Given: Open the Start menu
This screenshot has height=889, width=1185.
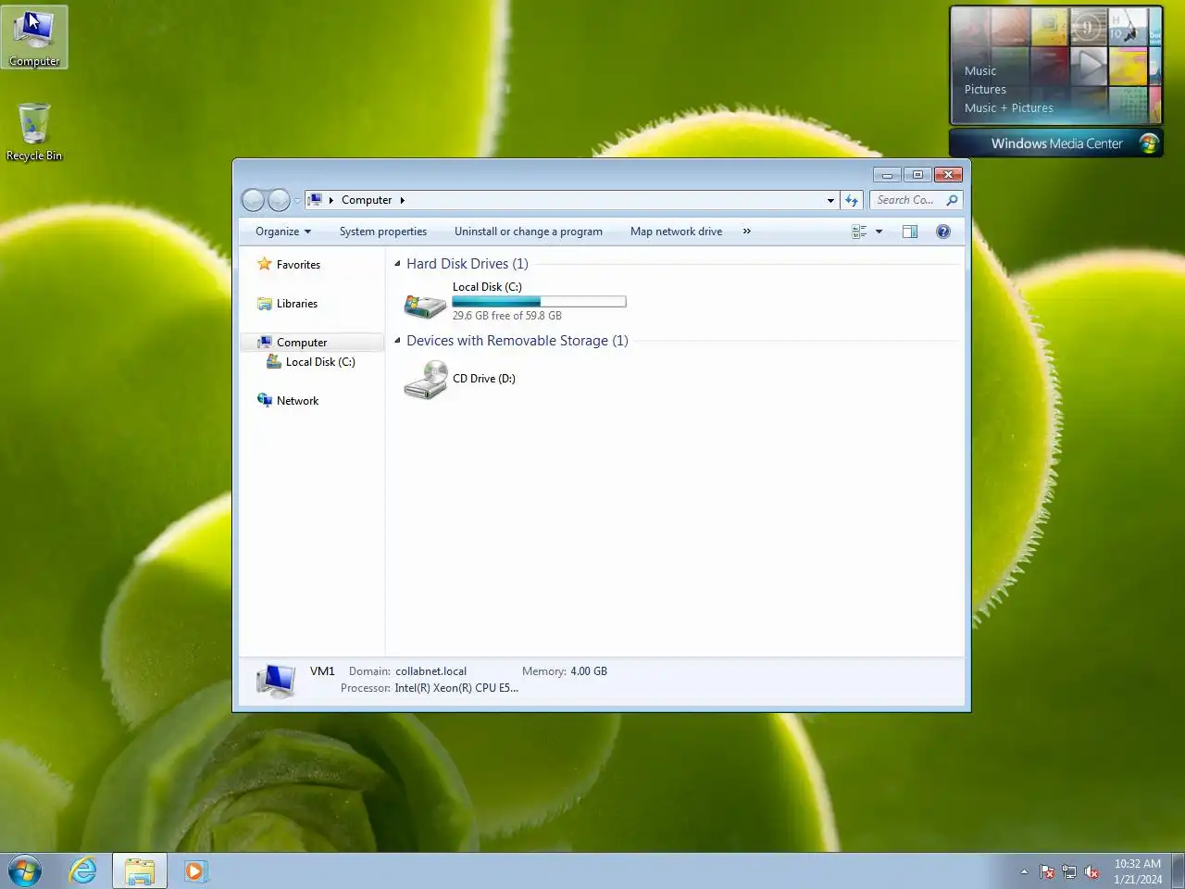Looking at the screenshot, I should 25,871.
